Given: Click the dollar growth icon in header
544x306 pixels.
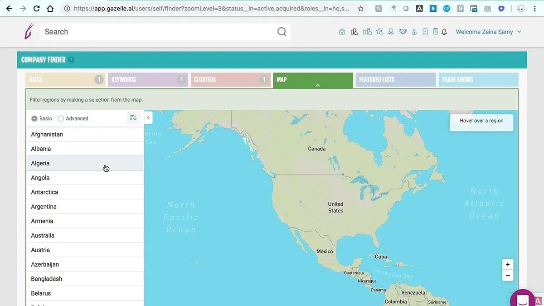Looking at the screenshot, I should coord(414,32).
